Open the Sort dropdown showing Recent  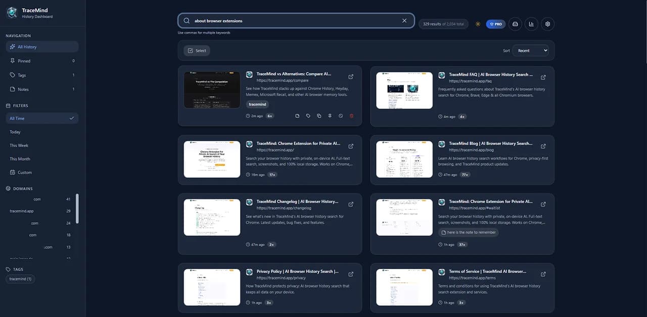click(x=530, y=50)
